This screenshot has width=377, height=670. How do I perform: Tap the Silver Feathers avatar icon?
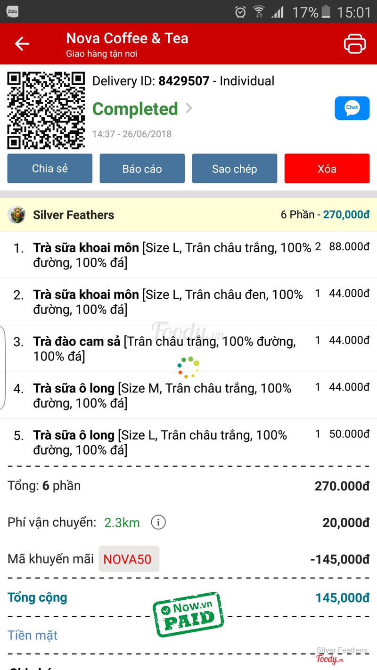coord(17,215)
